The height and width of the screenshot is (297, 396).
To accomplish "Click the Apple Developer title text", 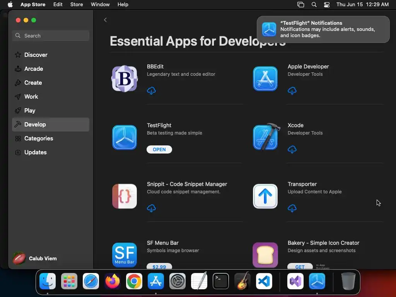I will click(308, 67).
